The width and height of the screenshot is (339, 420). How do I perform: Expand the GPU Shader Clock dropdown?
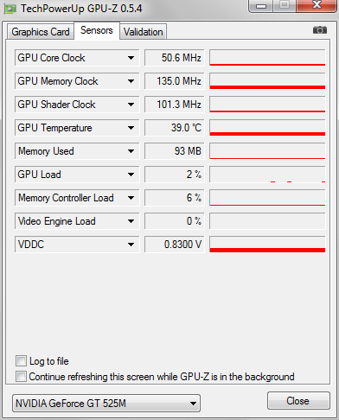[131, 105]
